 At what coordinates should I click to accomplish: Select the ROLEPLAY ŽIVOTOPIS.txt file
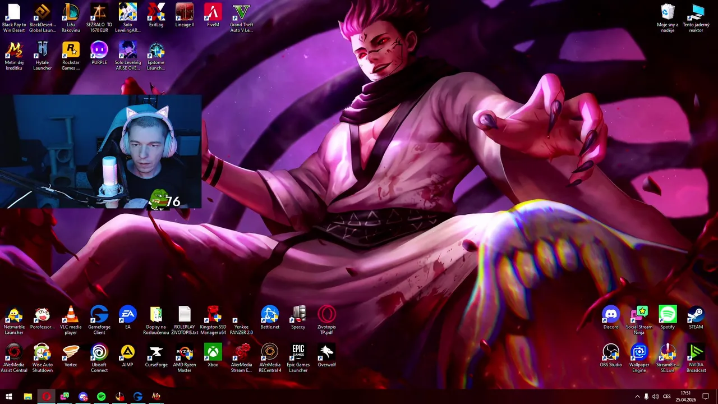[x=185, y=320]
